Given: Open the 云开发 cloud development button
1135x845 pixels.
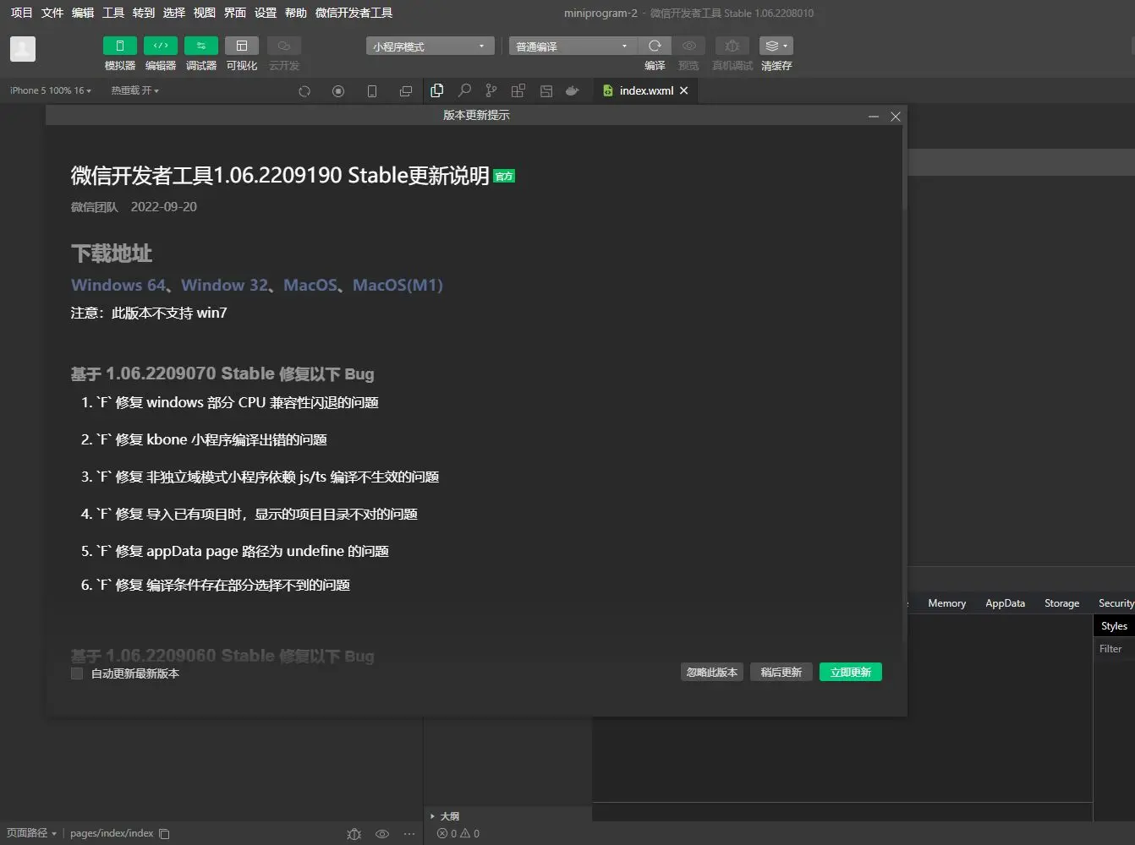Looking at the screenshot, I should 284,46.
